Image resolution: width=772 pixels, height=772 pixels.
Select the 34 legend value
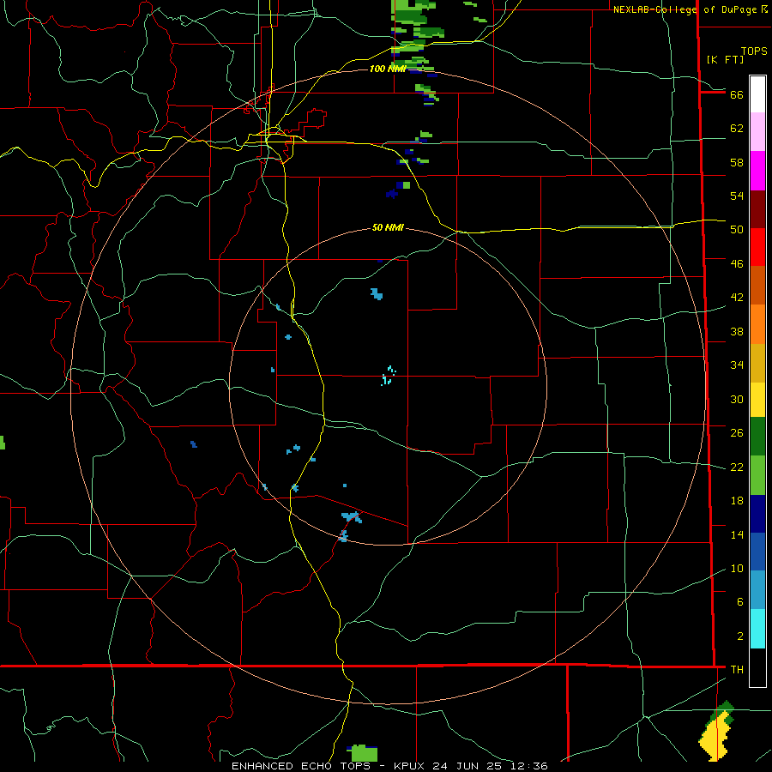pyautogui.click(x=737, y=365)
